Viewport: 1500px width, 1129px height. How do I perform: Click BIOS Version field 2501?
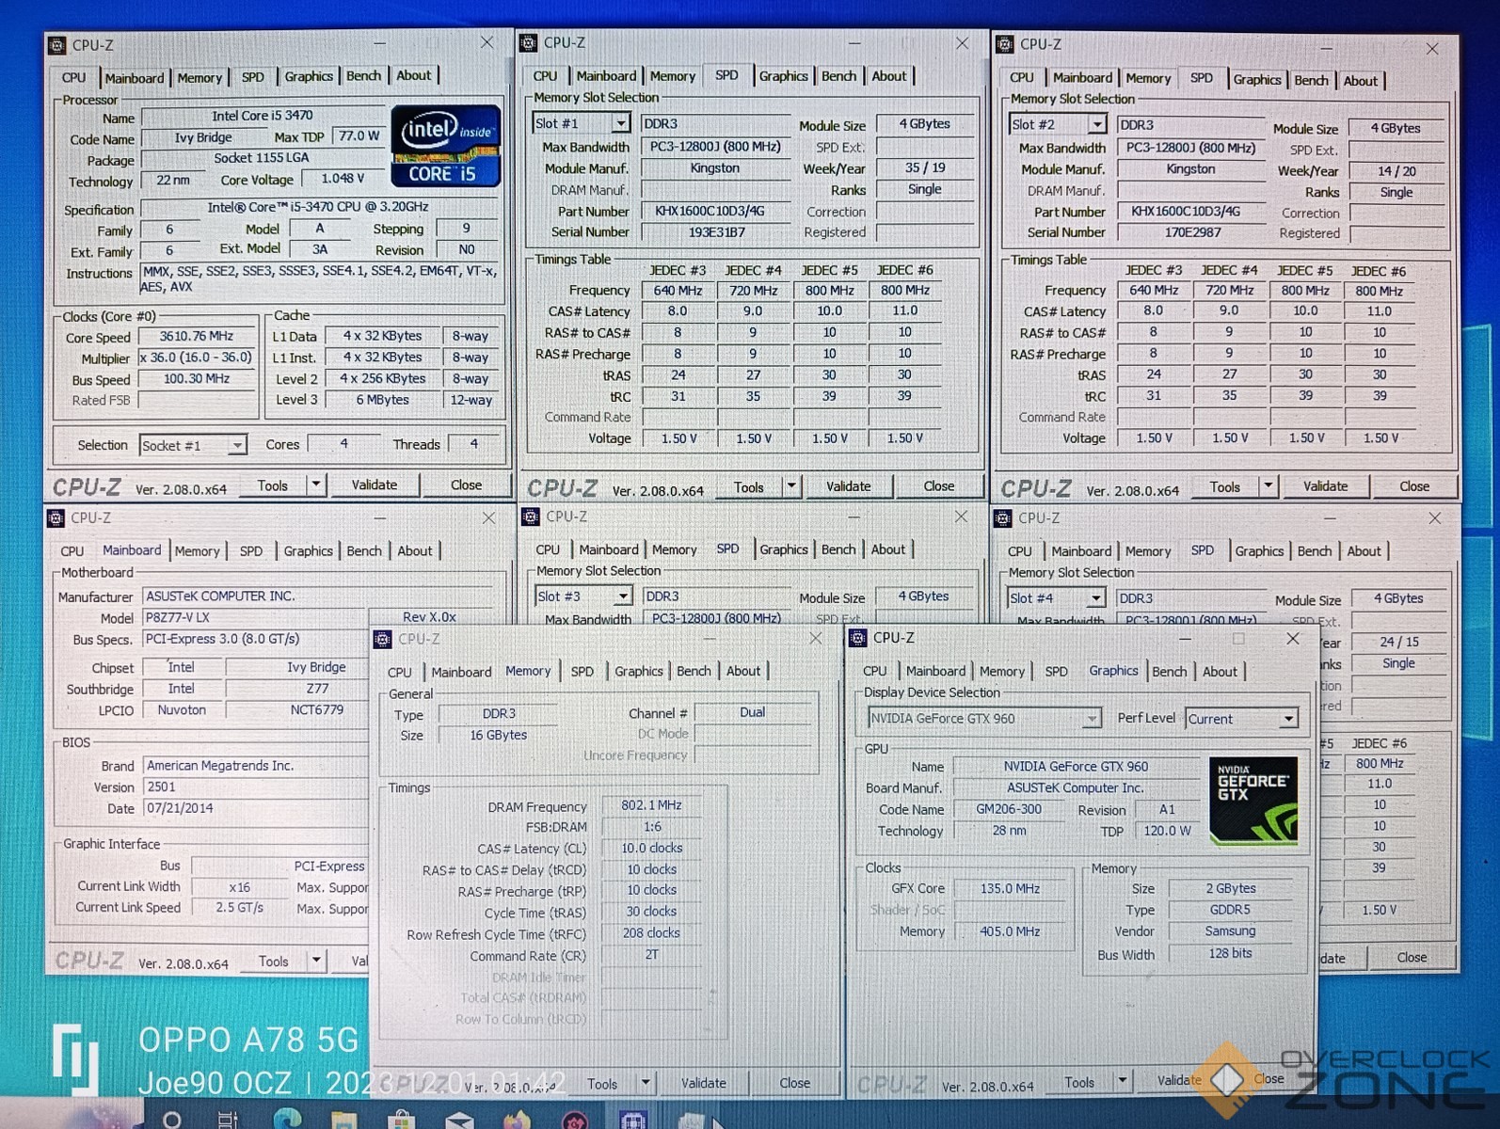pos(254,787)
